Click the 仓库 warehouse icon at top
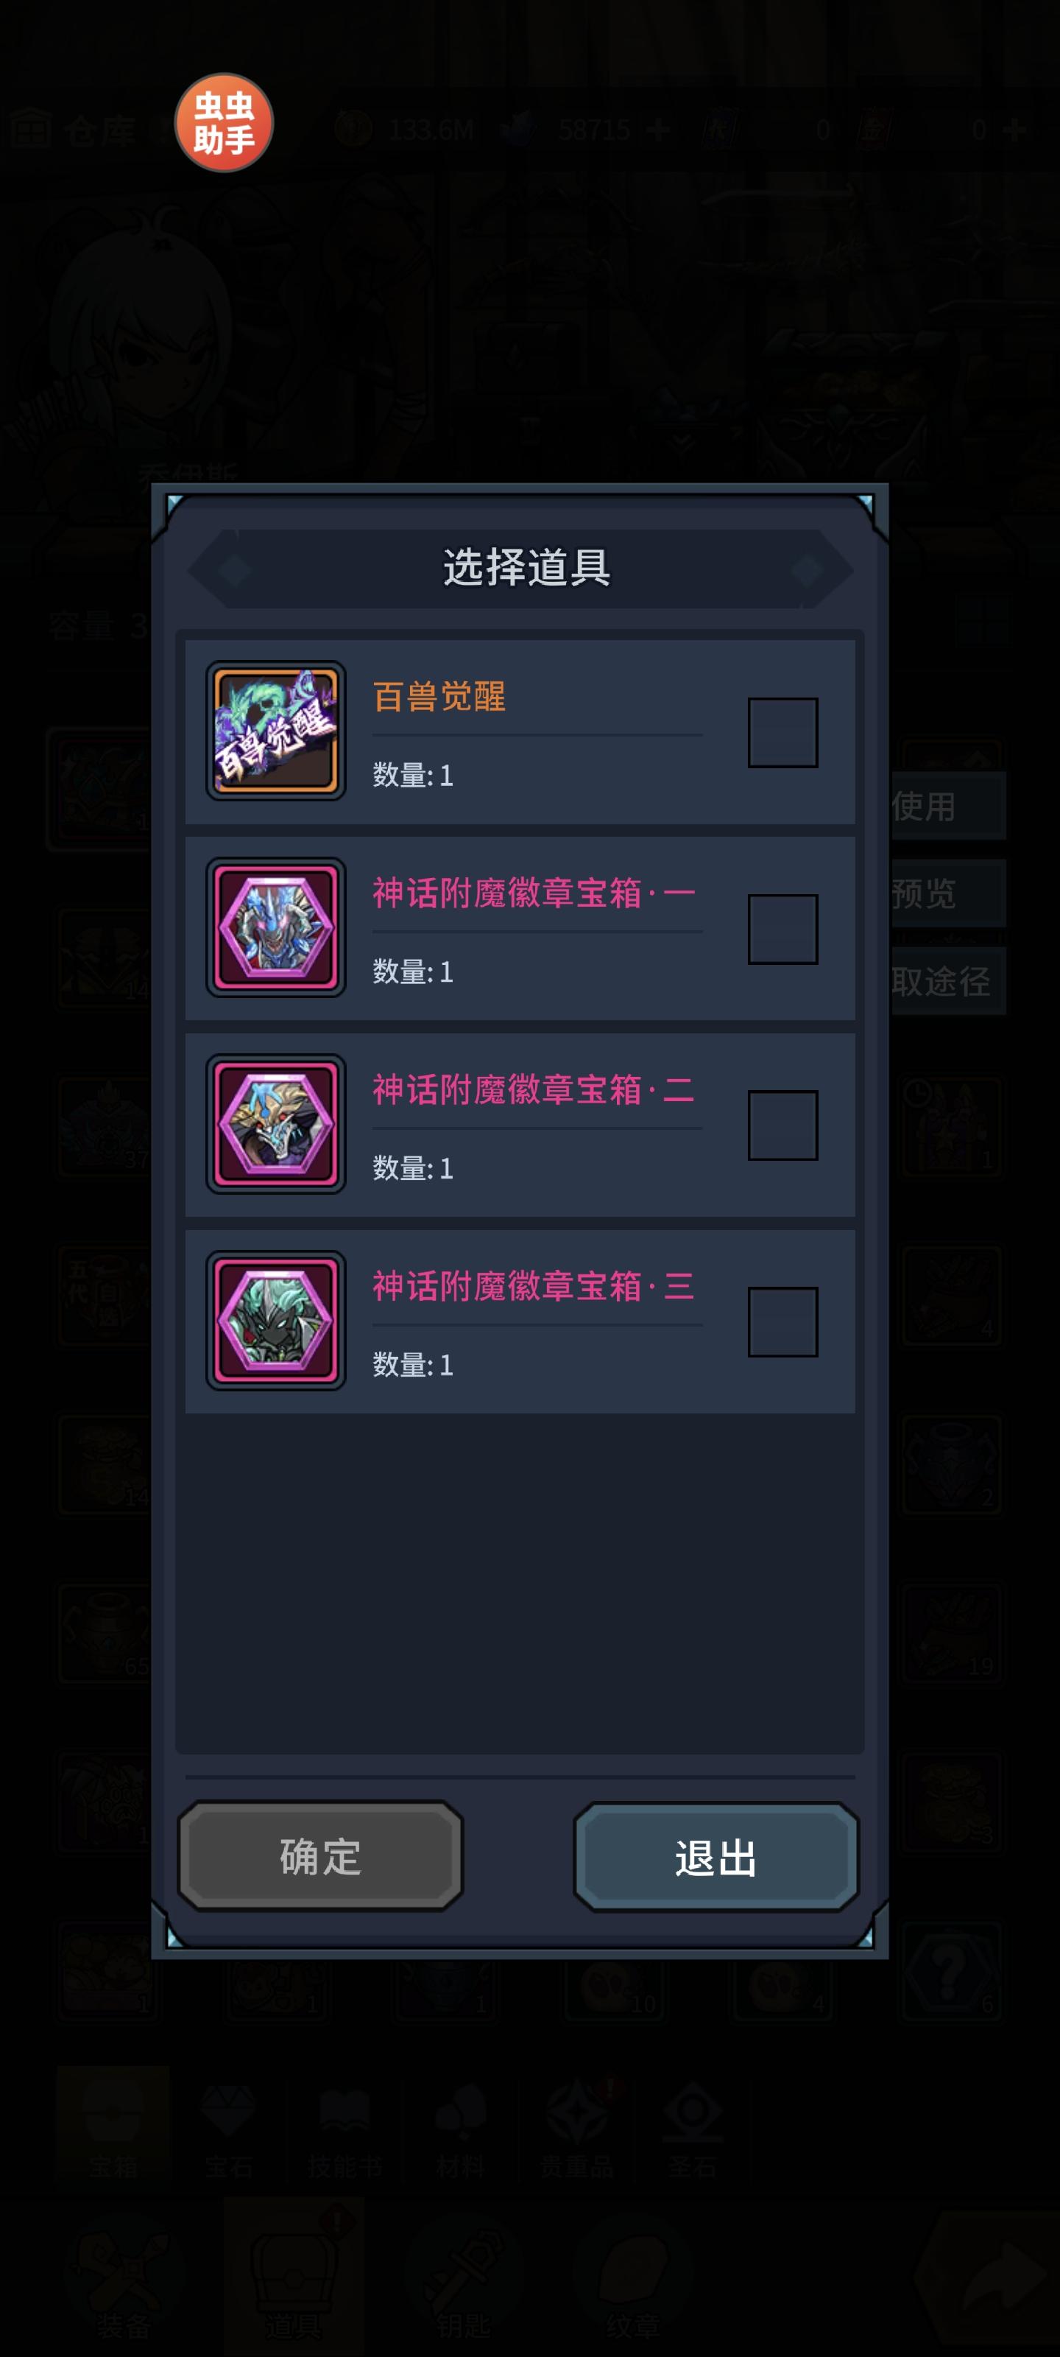Viewport: 1060px width, 2357px height. [x=30, y=129]
